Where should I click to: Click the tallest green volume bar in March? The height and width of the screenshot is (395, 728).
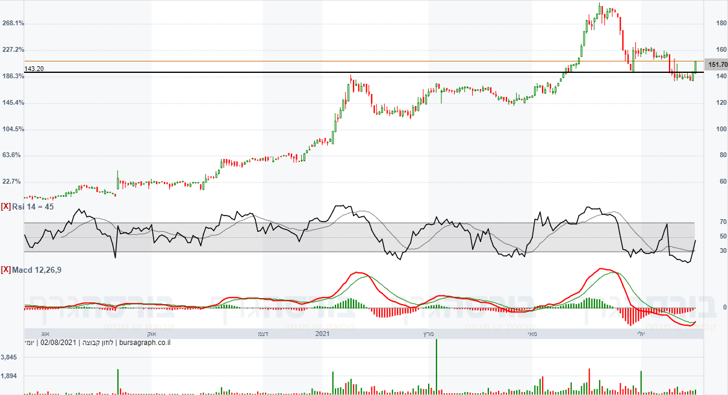pos(436,367)
